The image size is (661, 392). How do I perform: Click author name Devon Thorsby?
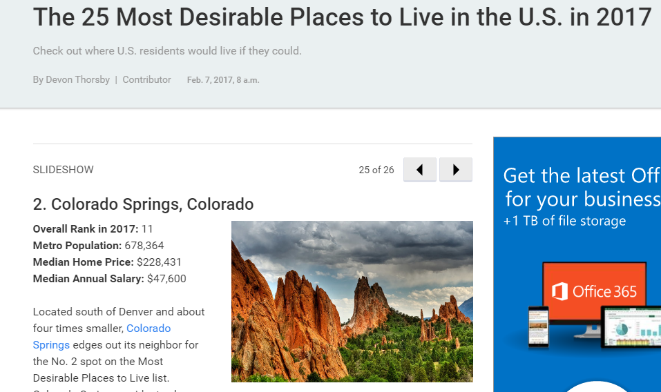(x=77, y=79)
